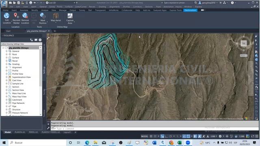Image resolution: width=260 pixels, height=146 pixels.
Task: Click the add layout plus button
Action: coord(75,132)
